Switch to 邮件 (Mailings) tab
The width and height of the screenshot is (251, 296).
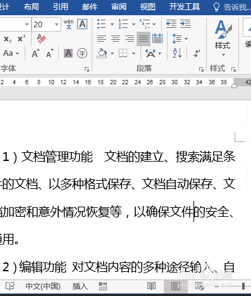point(90,7)
